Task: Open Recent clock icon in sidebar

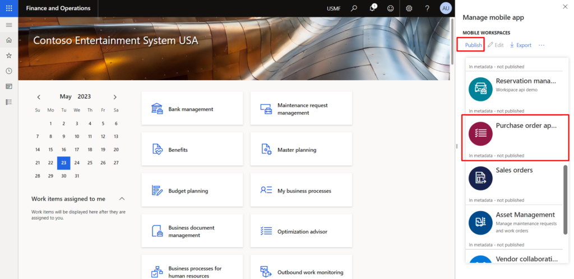Action: (x=9, y=71)
